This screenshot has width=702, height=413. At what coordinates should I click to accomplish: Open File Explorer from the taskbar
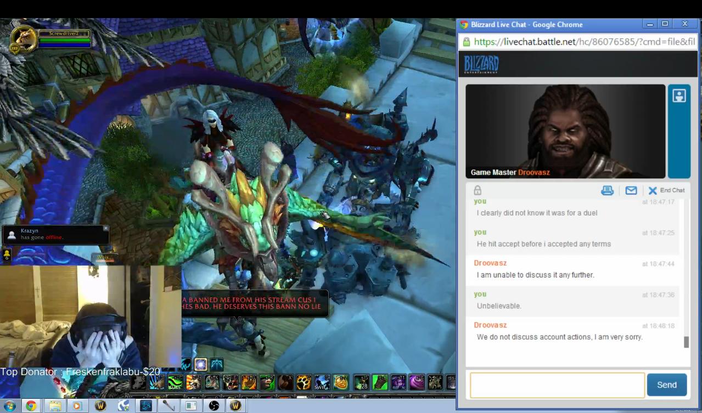click(x=55, y=406)
